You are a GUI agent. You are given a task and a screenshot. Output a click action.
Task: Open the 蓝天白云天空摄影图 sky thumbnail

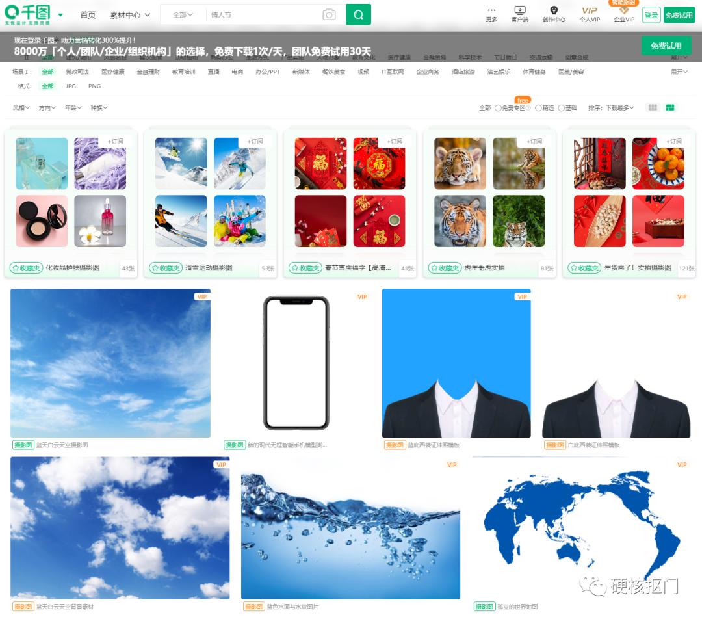coord(110,363)
